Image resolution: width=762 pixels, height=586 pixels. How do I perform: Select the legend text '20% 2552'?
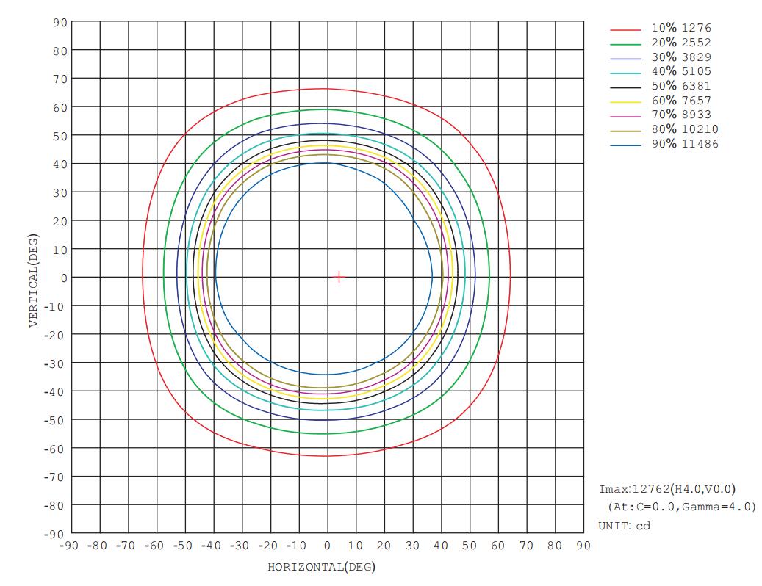coord(681,43)
